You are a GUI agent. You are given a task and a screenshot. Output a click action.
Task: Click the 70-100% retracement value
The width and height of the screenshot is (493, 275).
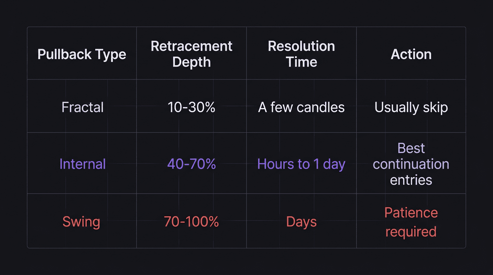[191, 222]
